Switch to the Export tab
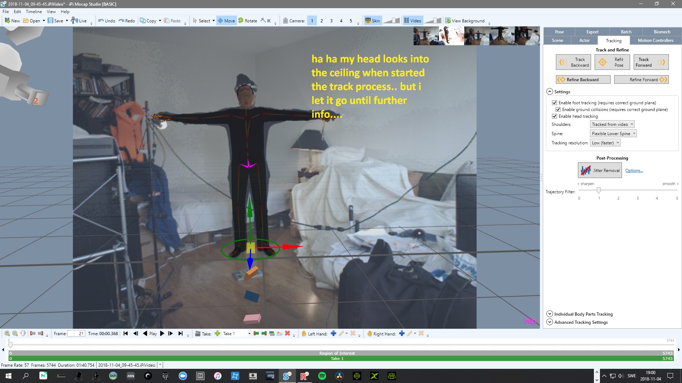Screen dimensions: 682x383 (x=592, y=32)
